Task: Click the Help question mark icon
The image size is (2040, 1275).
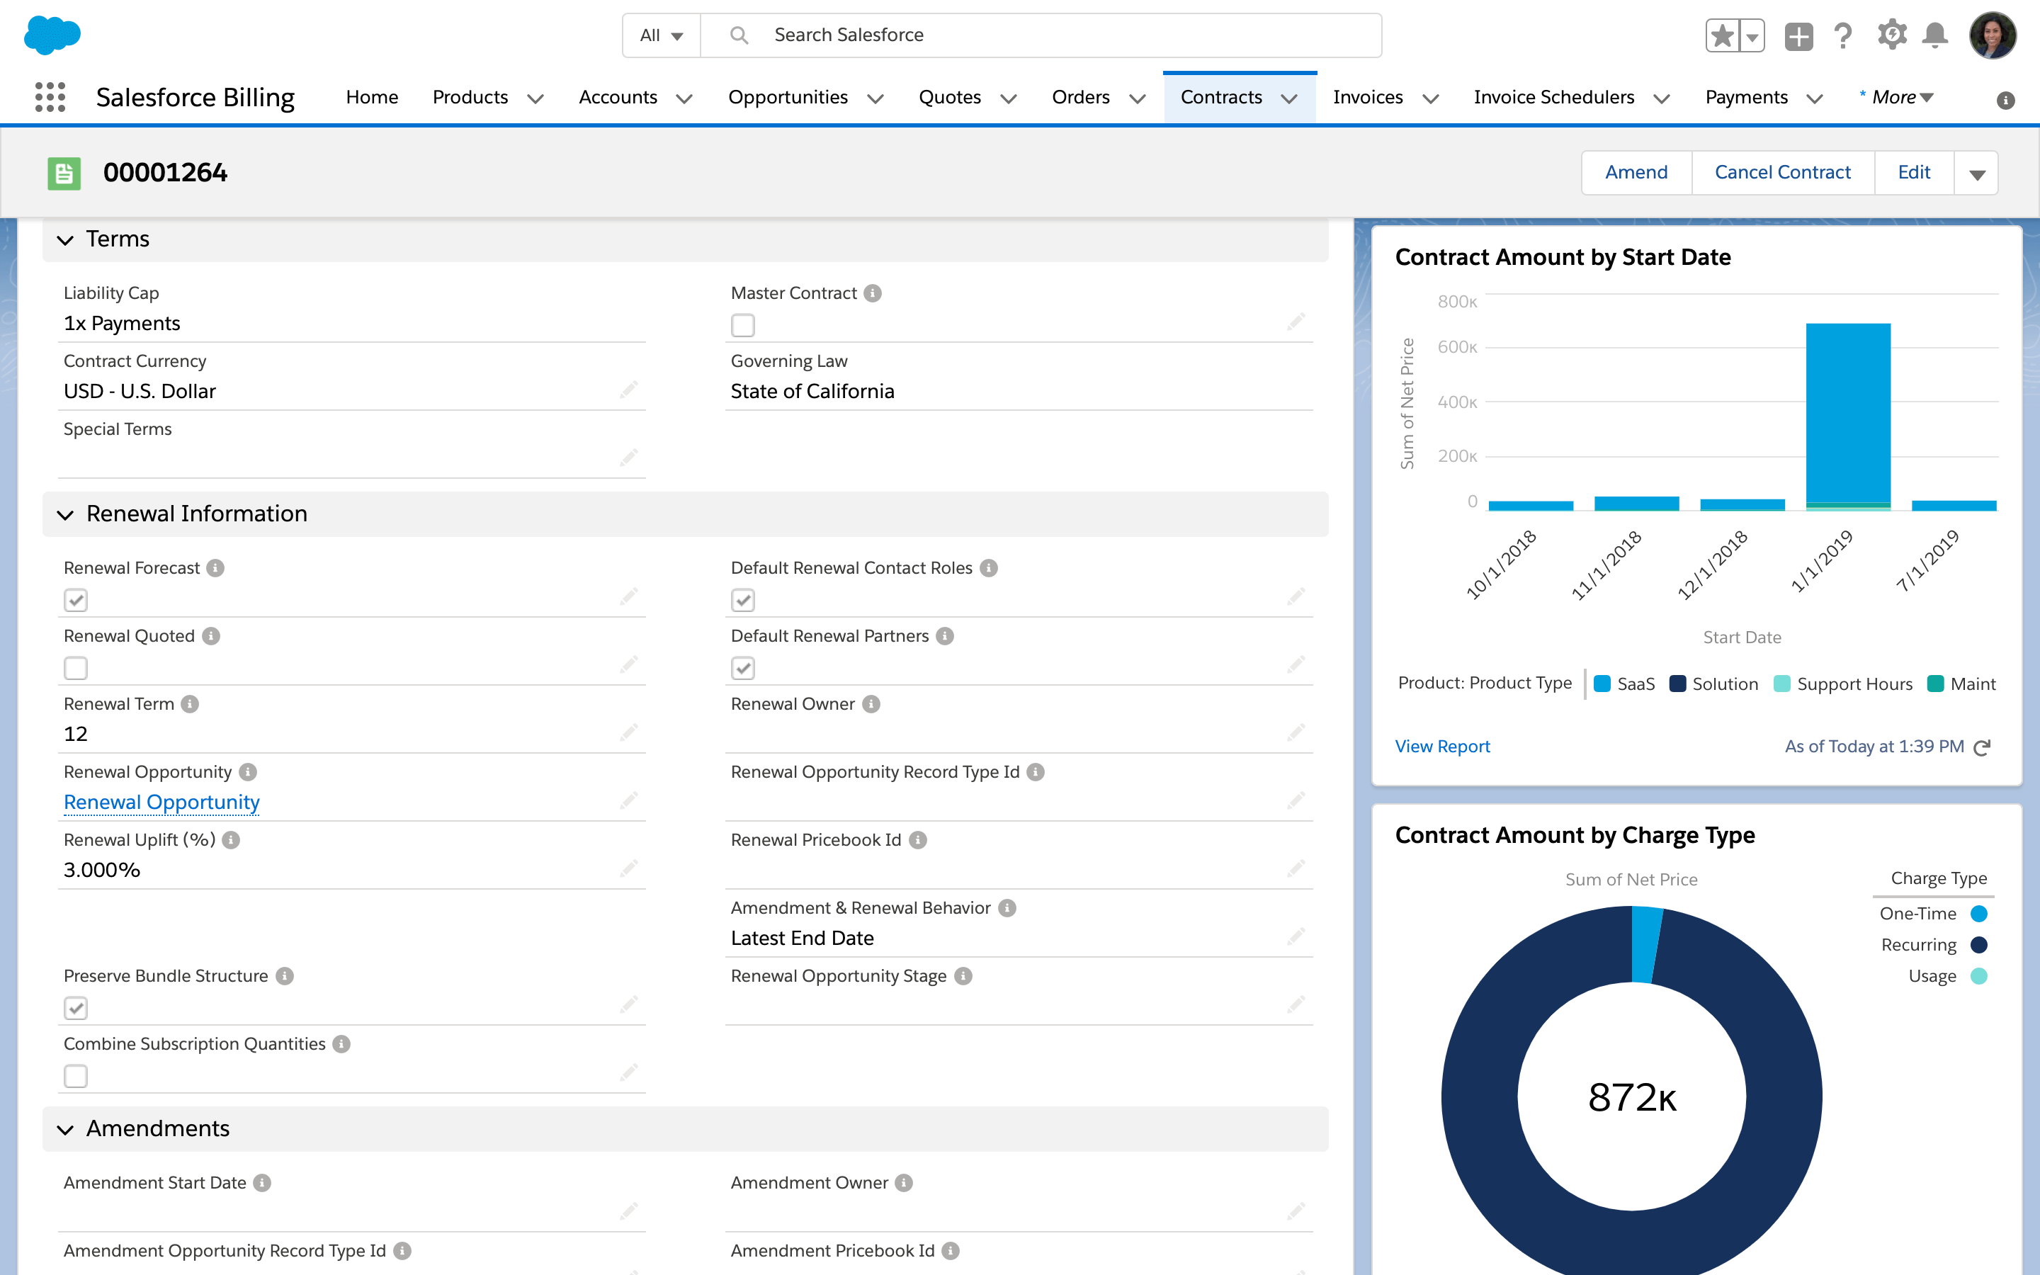Action: pyautogui.click(x=1844, y=35)
